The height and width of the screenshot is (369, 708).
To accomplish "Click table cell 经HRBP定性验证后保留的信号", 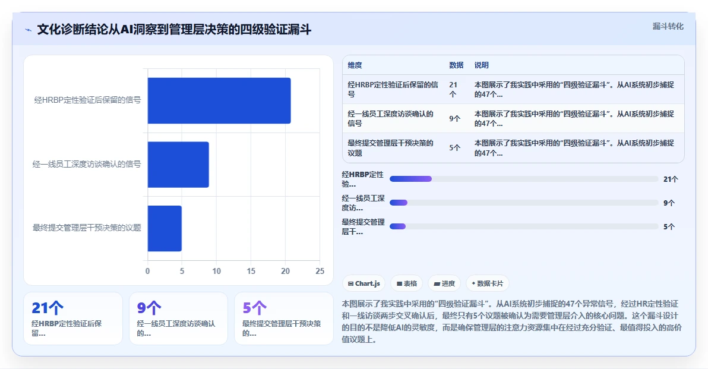I will click(393, 89).
